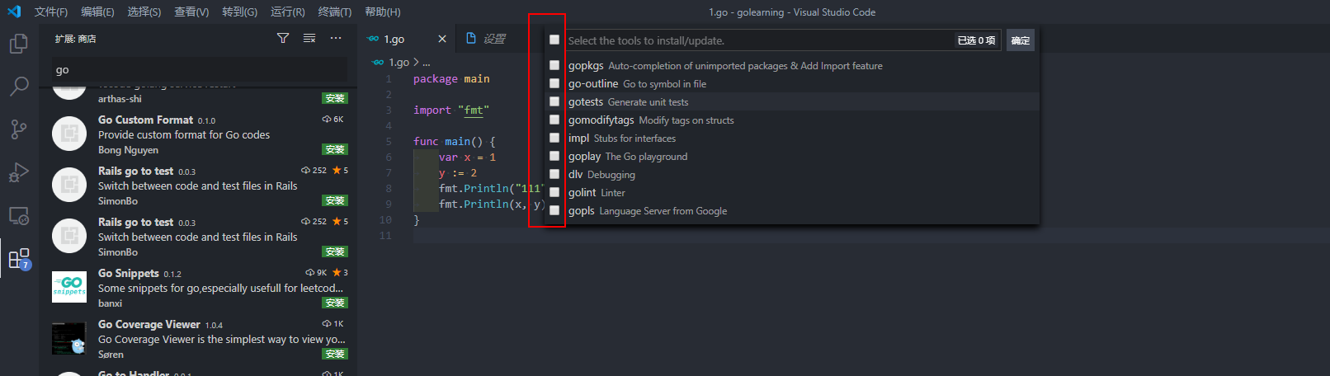
Task: Open the Run and Debug icon
Action: click(18, 172)
